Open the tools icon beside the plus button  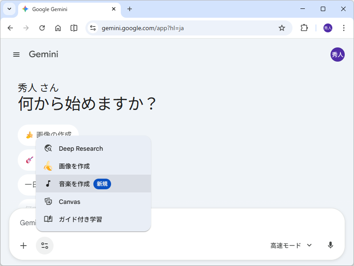pyautogui.click(x=44, y=245)
